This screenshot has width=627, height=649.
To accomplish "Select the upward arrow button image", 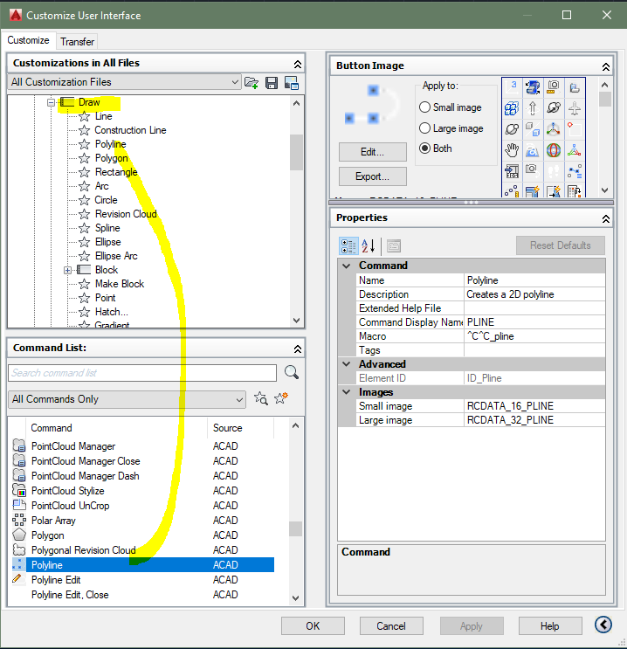I will pyautogui.click(x=533, y=108).
